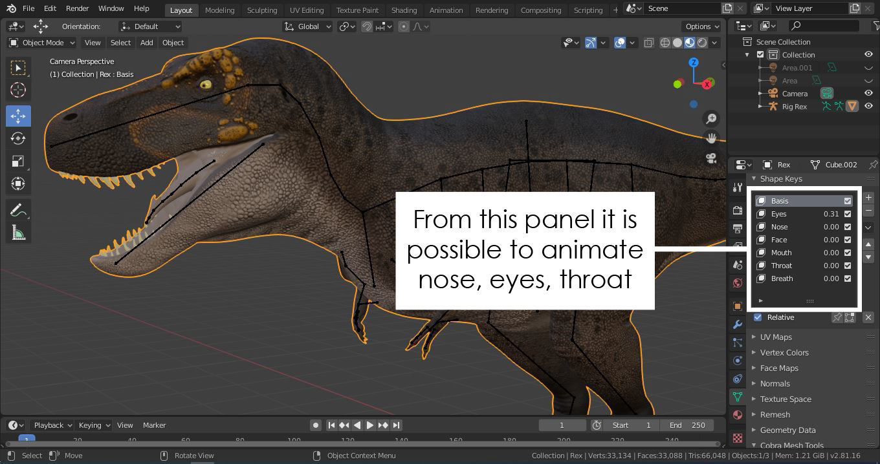
Task: Jump to timeline start
Action: pos(331,425)
